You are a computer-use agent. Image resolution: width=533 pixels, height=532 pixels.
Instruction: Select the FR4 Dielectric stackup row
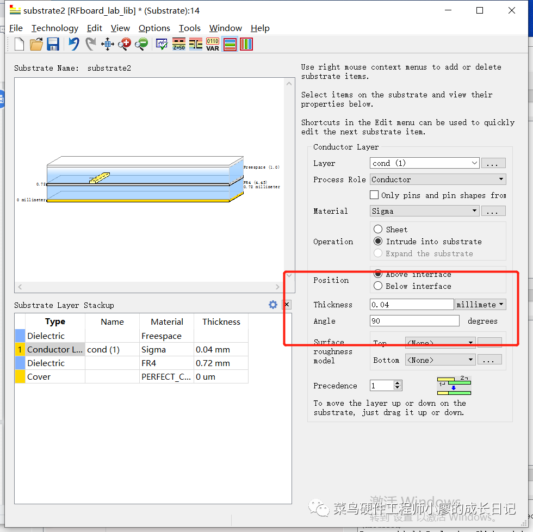(x=132, y=363)
